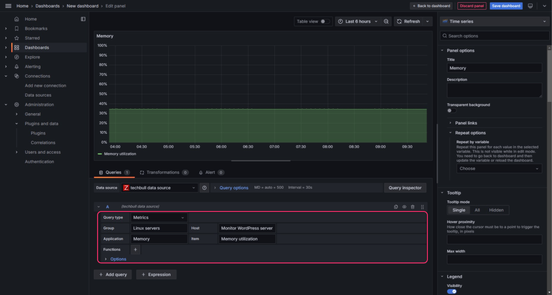Add a function with plus icon

[x=135, y=250]
